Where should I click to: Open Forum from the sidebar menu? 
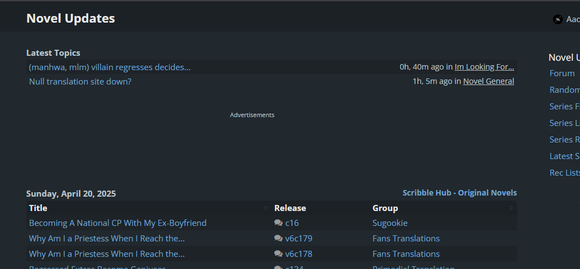click(x=562, y=73)
